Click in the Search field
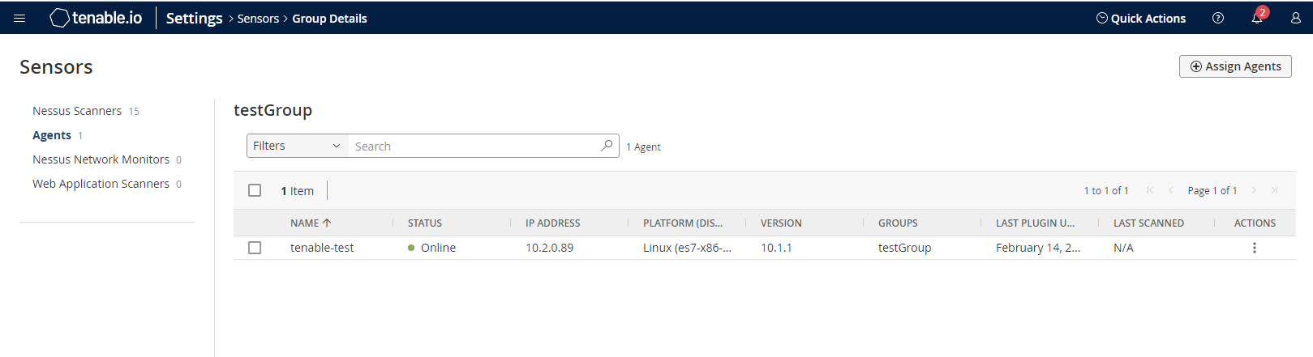Image resolution: width=1313 pixels, height=357 pixels. coord(474,146)
